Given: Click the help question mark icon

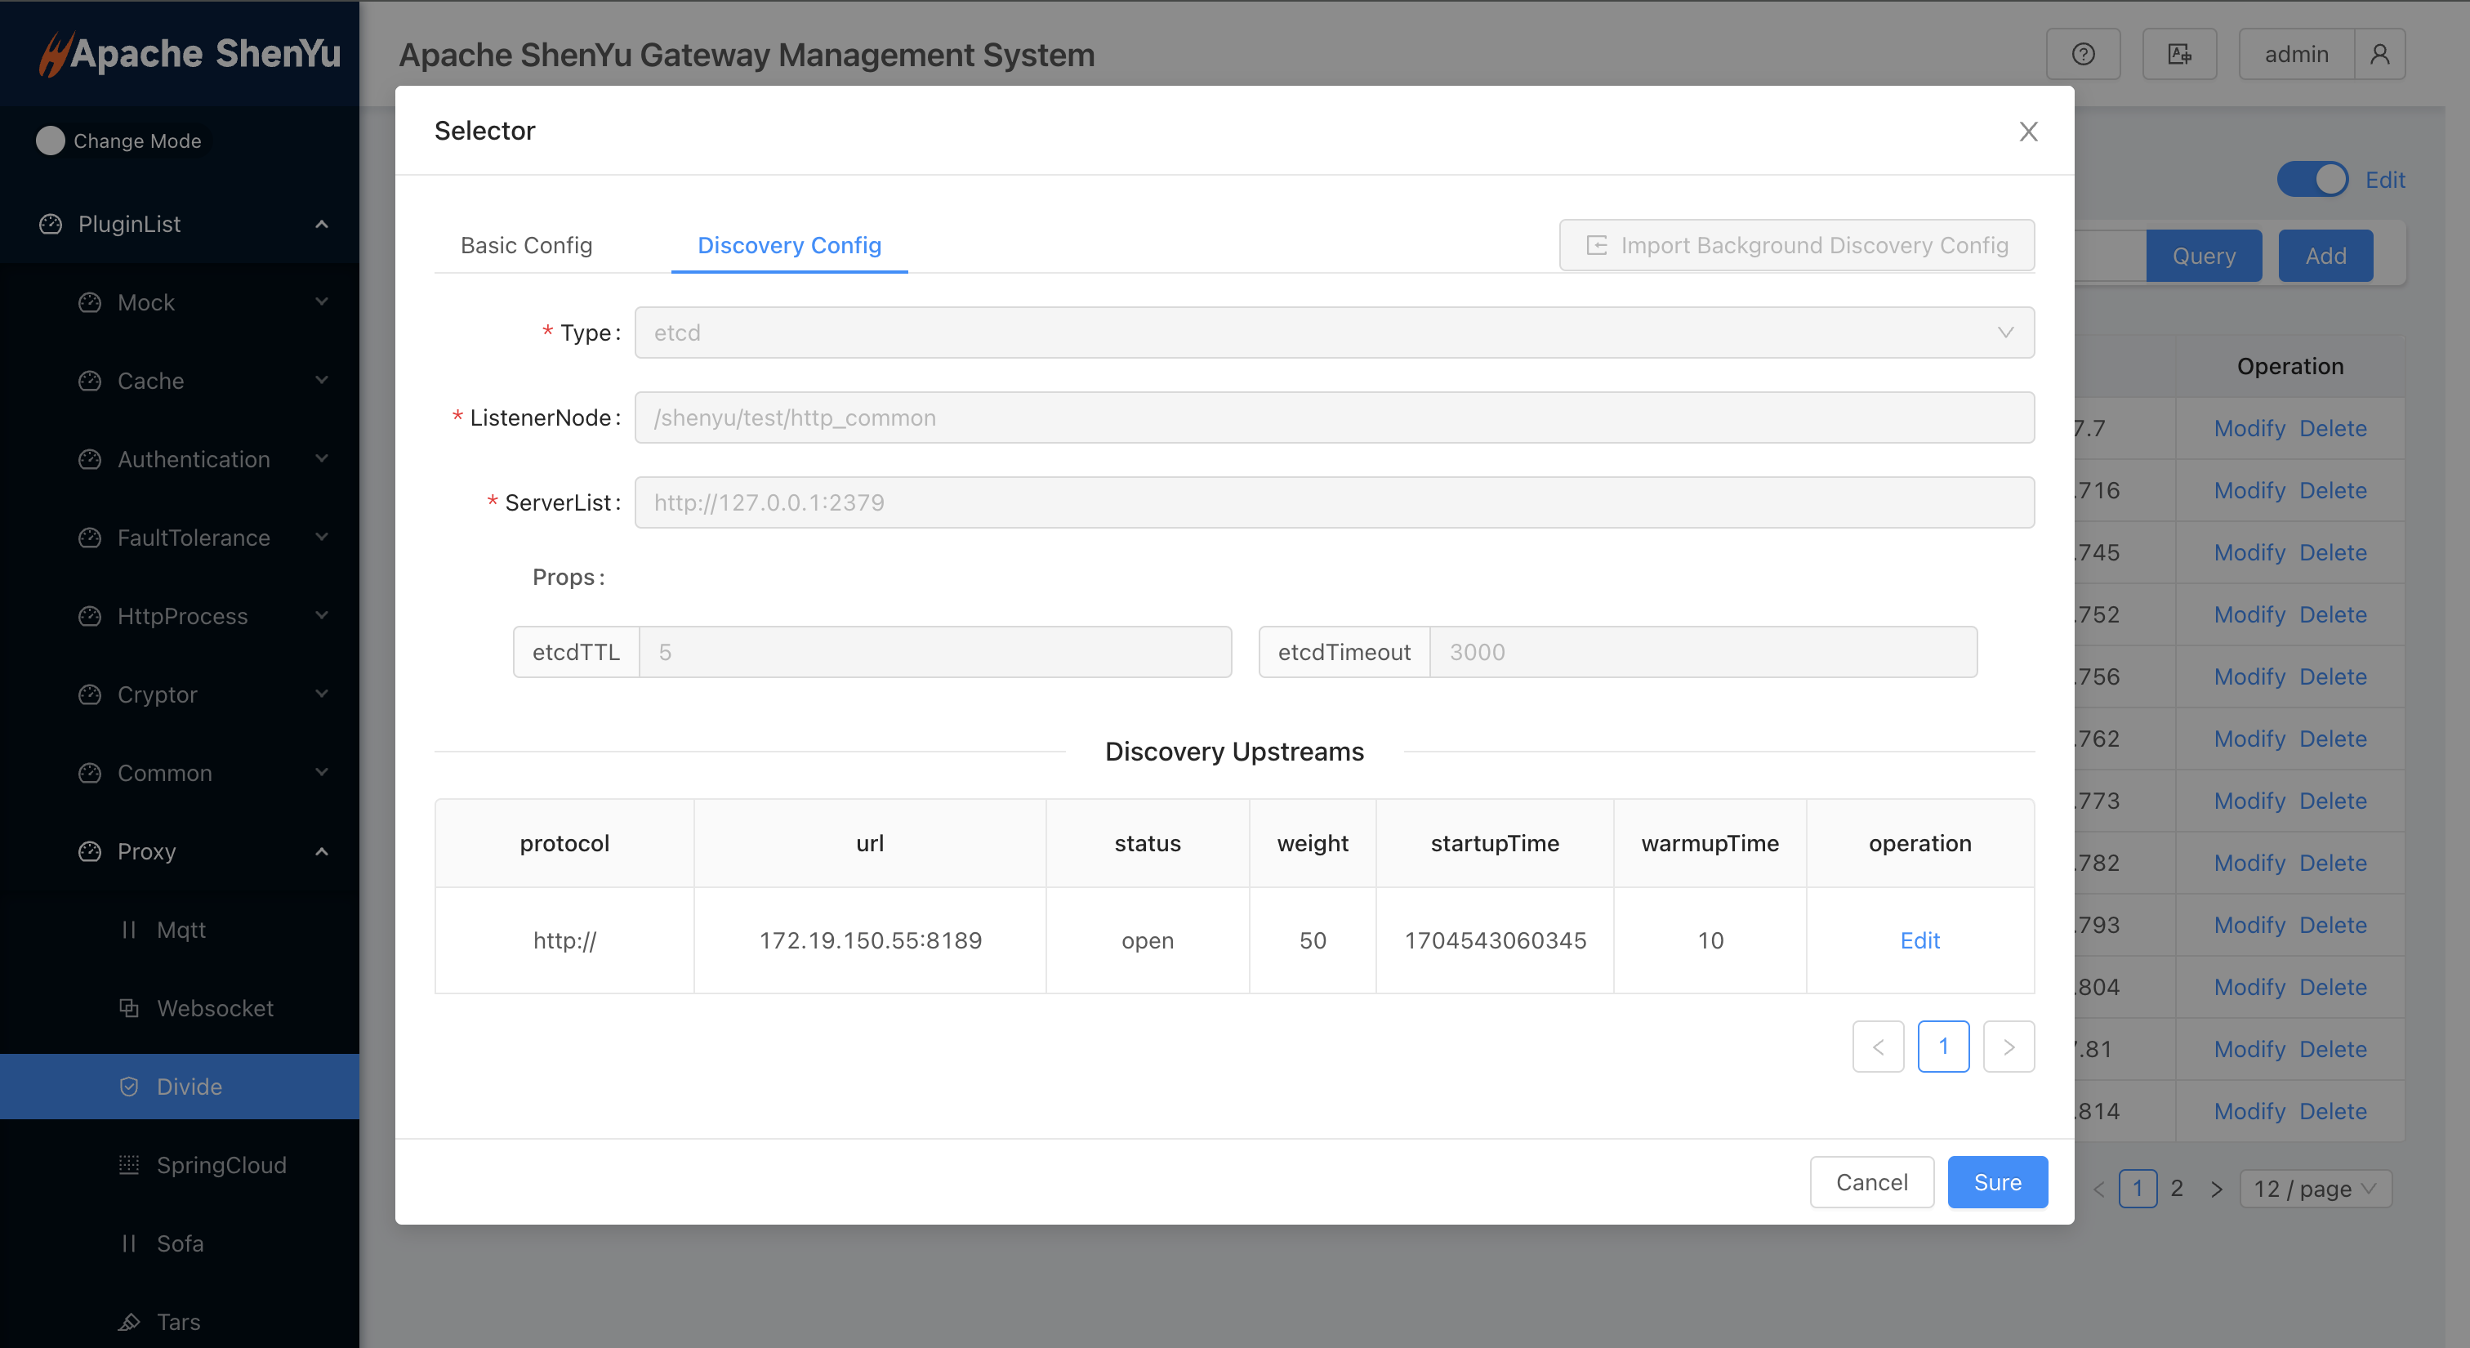Looking at the screenshot, I should pyautogui.click(x=2083, y=55).
